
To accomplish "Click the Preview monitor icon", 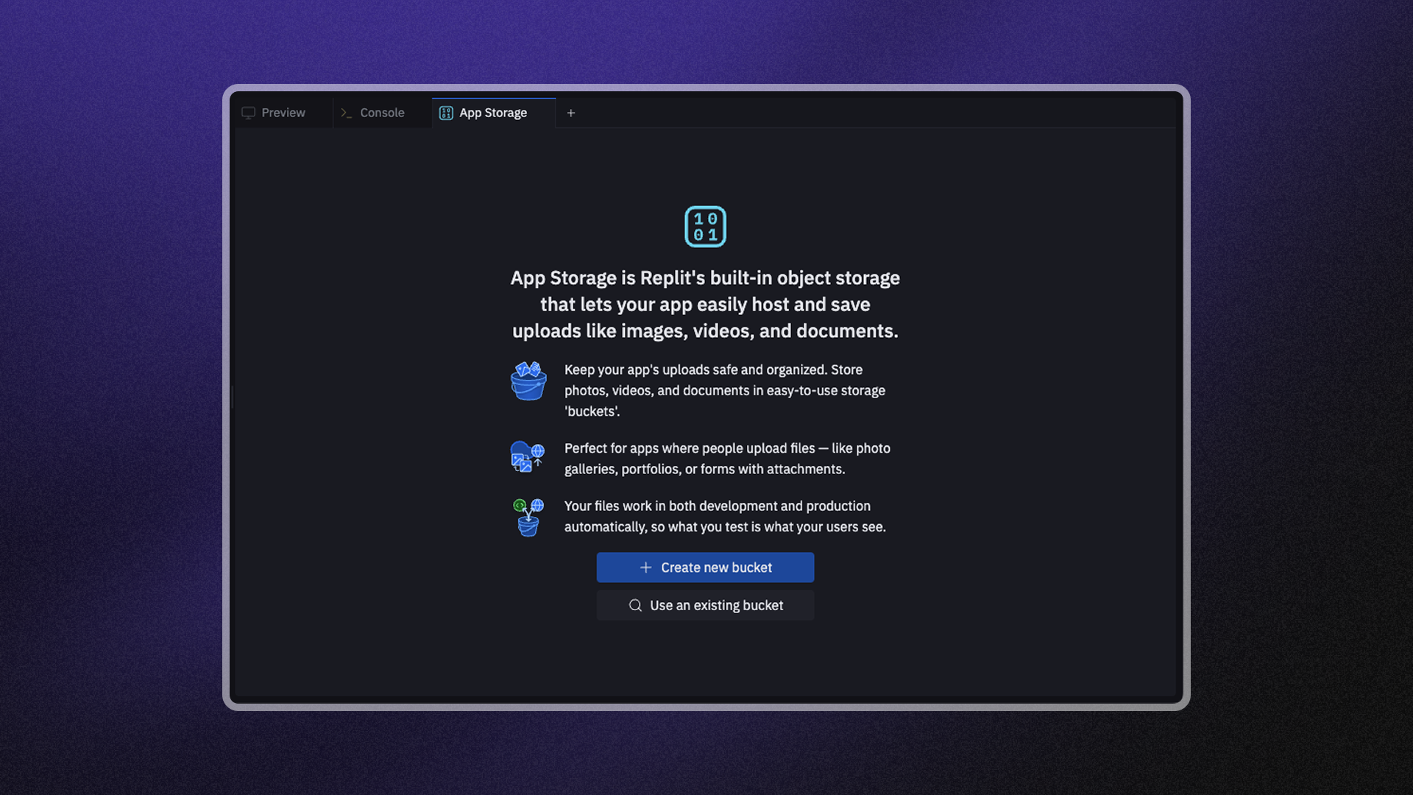I will [249, 113].
